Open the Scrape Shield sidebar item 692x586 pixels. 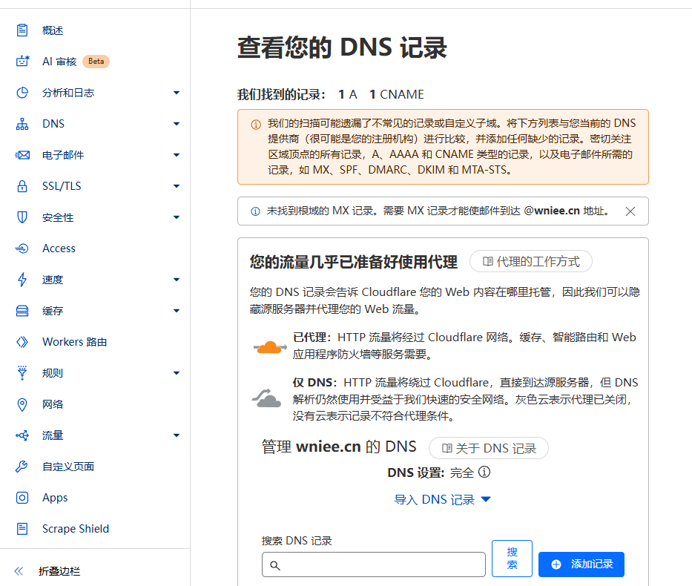click(x=76, y=529)
